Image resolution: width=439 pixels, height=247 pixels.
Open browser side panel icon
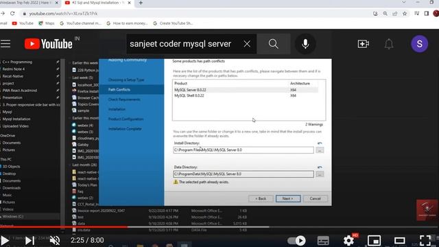pos(427,14)
